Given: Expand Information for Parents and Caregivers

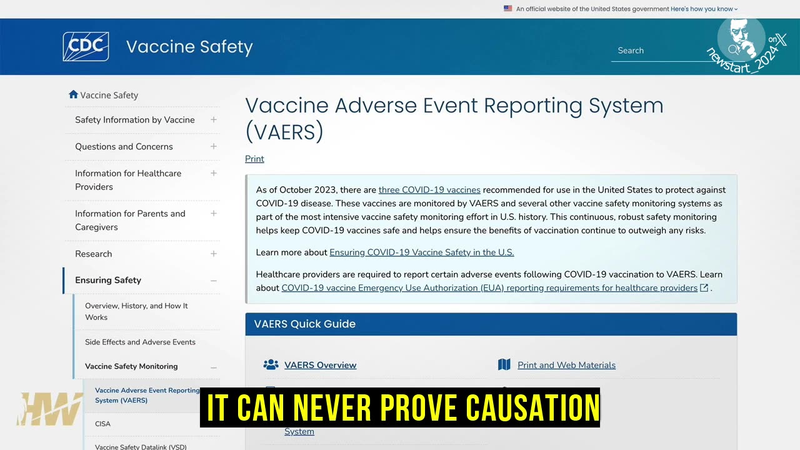Looking at the screenshot, I should point(214,213).
